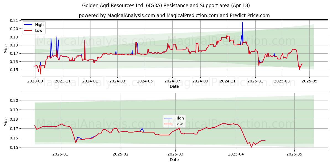
Task: Click the top chart x-axis label '2024-05'
Action: (x=145, y=82)
